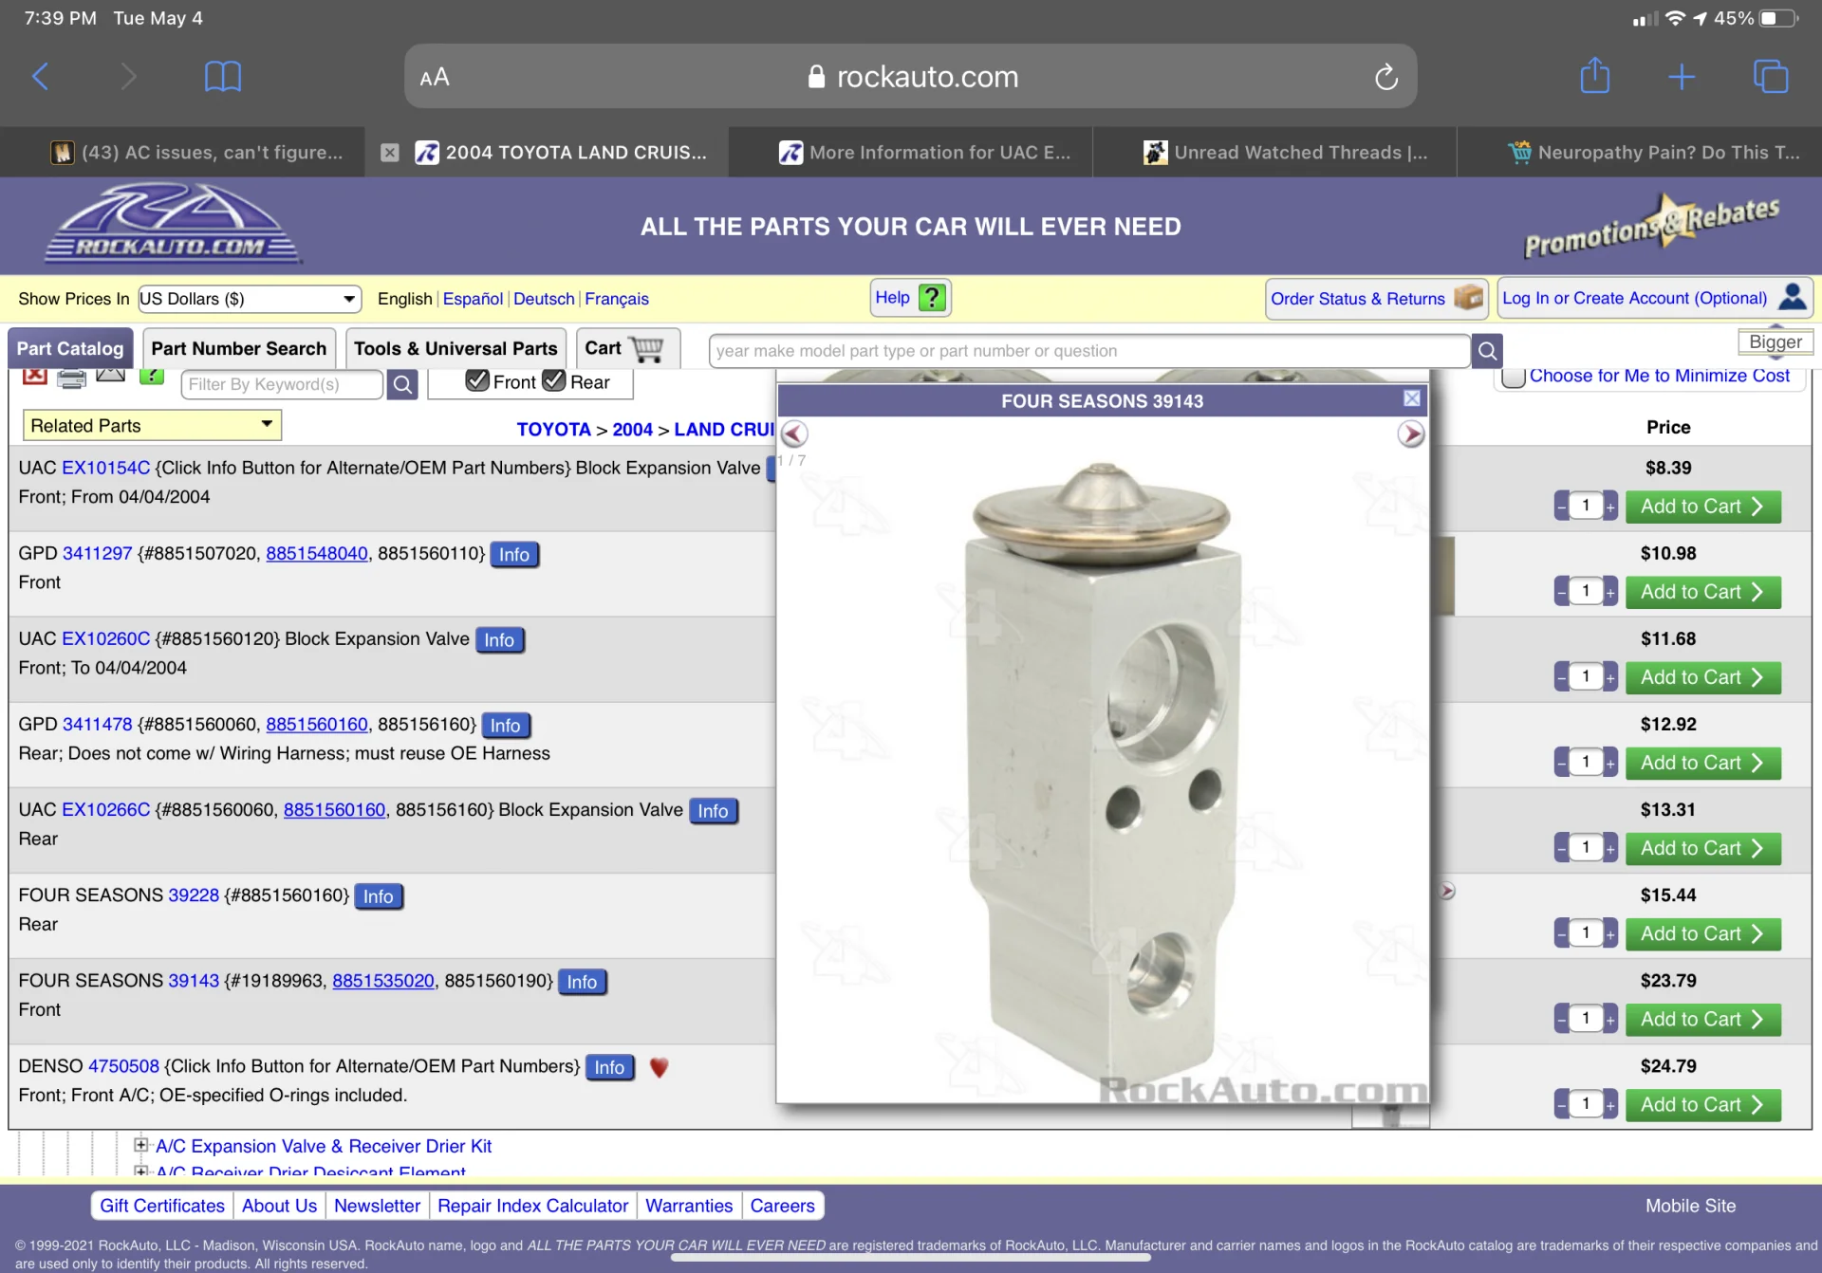1822x1273 pixels.
Task: Open the Cart tab
Action: point(627,348)
